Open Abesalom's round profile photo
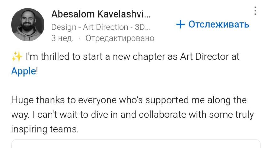Viewport: 272px width, 148px height. (28, 25)
